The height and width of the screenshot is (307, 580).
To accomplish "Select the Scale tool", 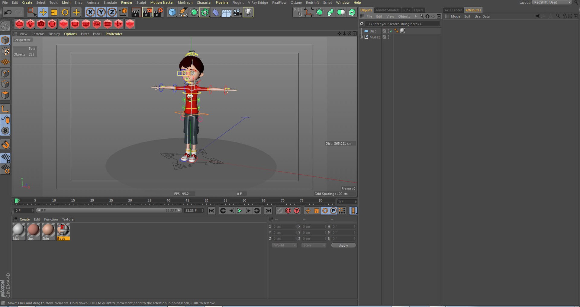I will (54, 12).
